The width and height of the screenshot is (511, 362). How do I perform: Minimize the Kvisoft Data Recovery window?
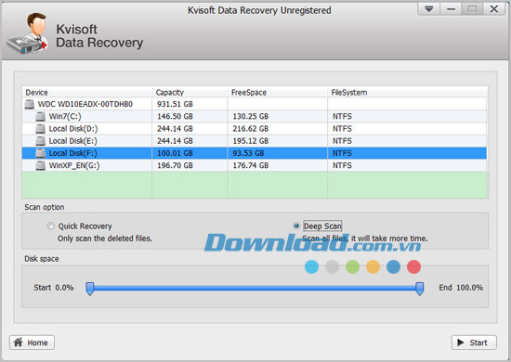[451, 8]
